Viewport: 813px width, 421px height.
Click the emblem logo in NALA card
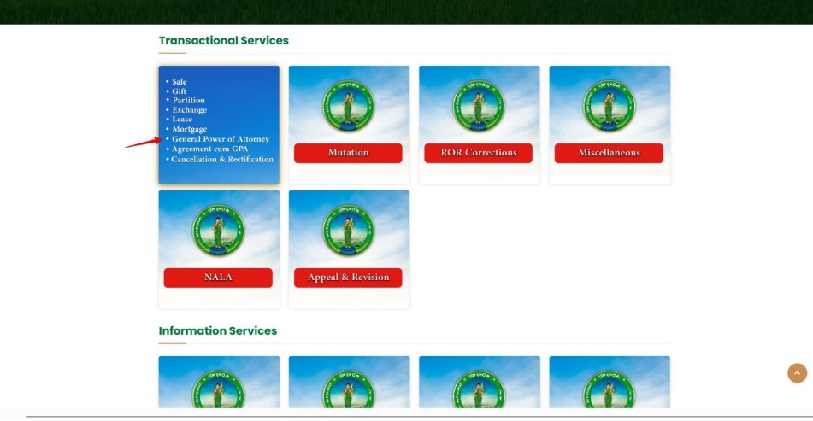218,231
